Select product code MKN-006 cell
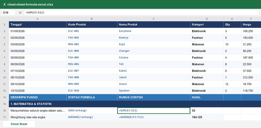This screenshot has height=128, width=261. (92, 64)
